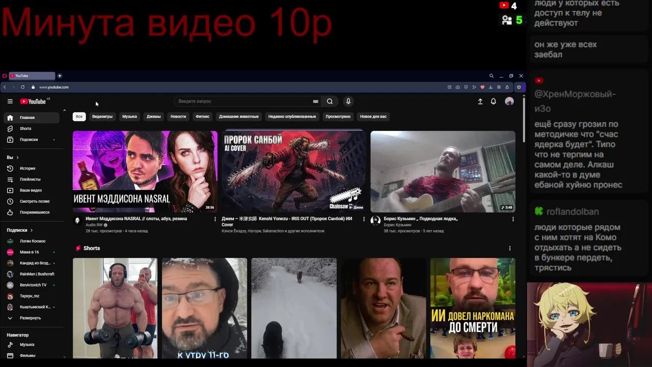The image size is (652, 367).
Task: Select the Новое для вас chip
Action: (373, 117)
